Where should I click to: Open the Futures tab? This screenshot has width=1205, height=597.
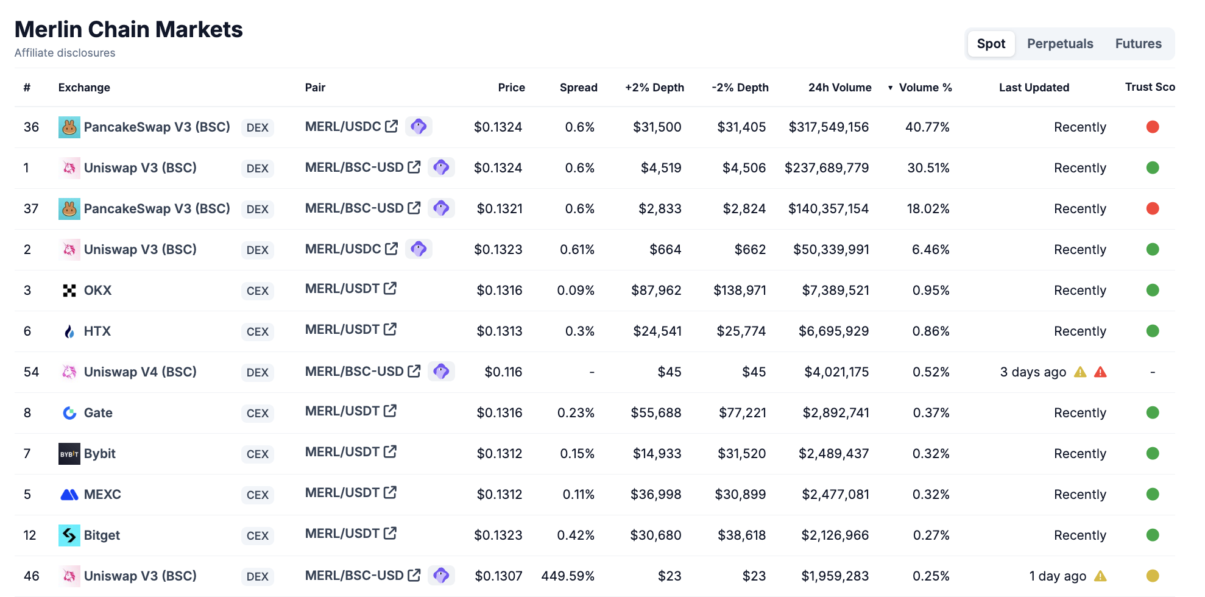click(x=1138, y=43)
